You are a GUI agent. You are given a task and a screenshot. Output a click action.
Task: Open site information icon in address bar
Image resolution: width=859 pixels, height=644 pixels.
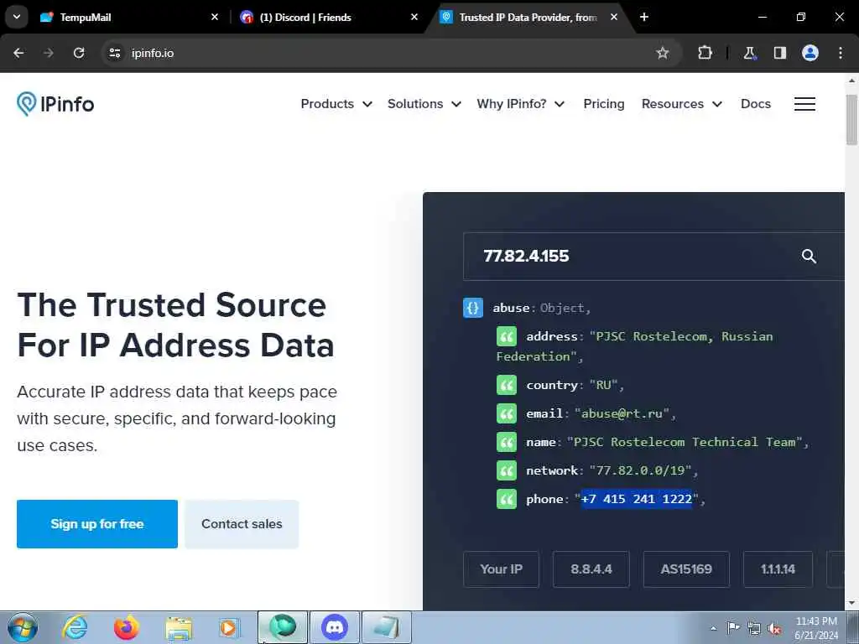pyautogui.click(x=114, y=53)
